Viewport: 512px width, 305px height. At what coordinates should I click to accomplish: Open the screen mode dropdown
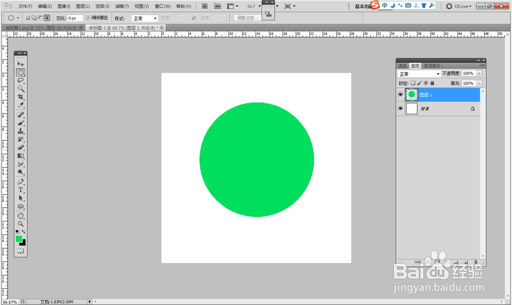[290, 6]
